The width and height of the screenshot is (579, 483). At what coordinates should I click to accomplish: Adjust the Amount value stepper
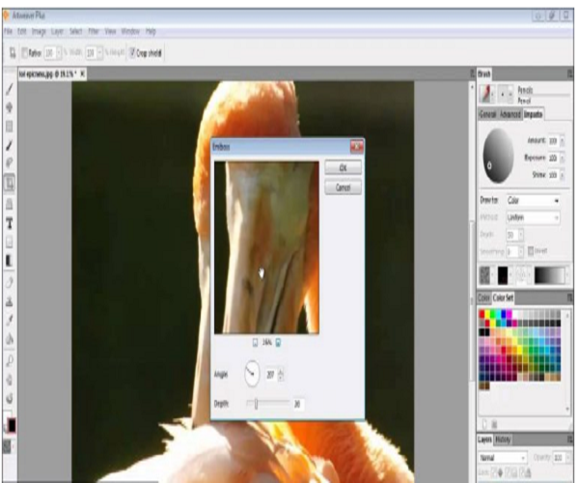click(562, 140)
